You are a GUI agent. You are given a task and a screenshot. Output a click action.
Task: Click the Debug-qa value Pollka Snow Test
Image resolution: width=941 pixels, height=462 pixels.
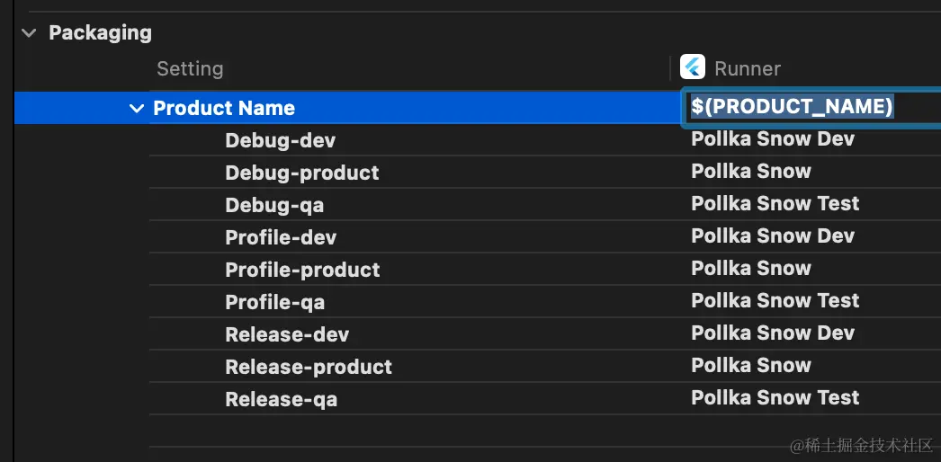775,204
